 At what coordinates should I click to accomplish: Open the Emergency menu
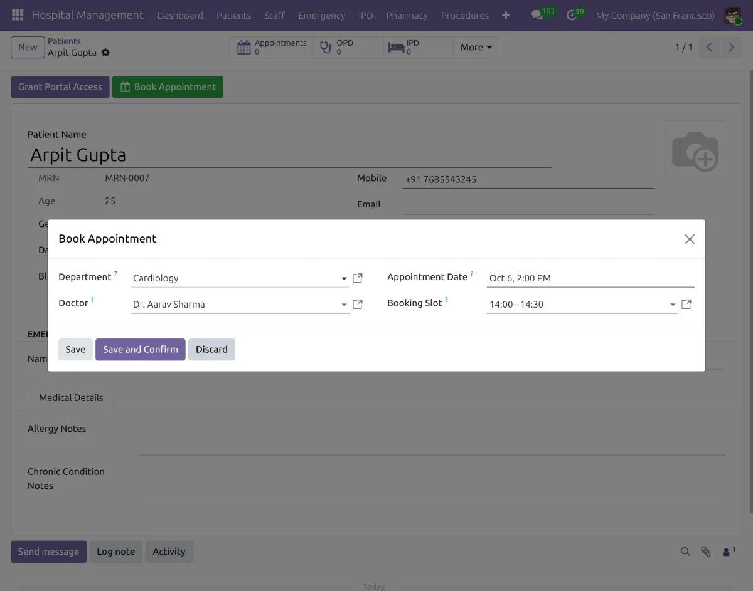pyautogui.click(x=322, y=15)
